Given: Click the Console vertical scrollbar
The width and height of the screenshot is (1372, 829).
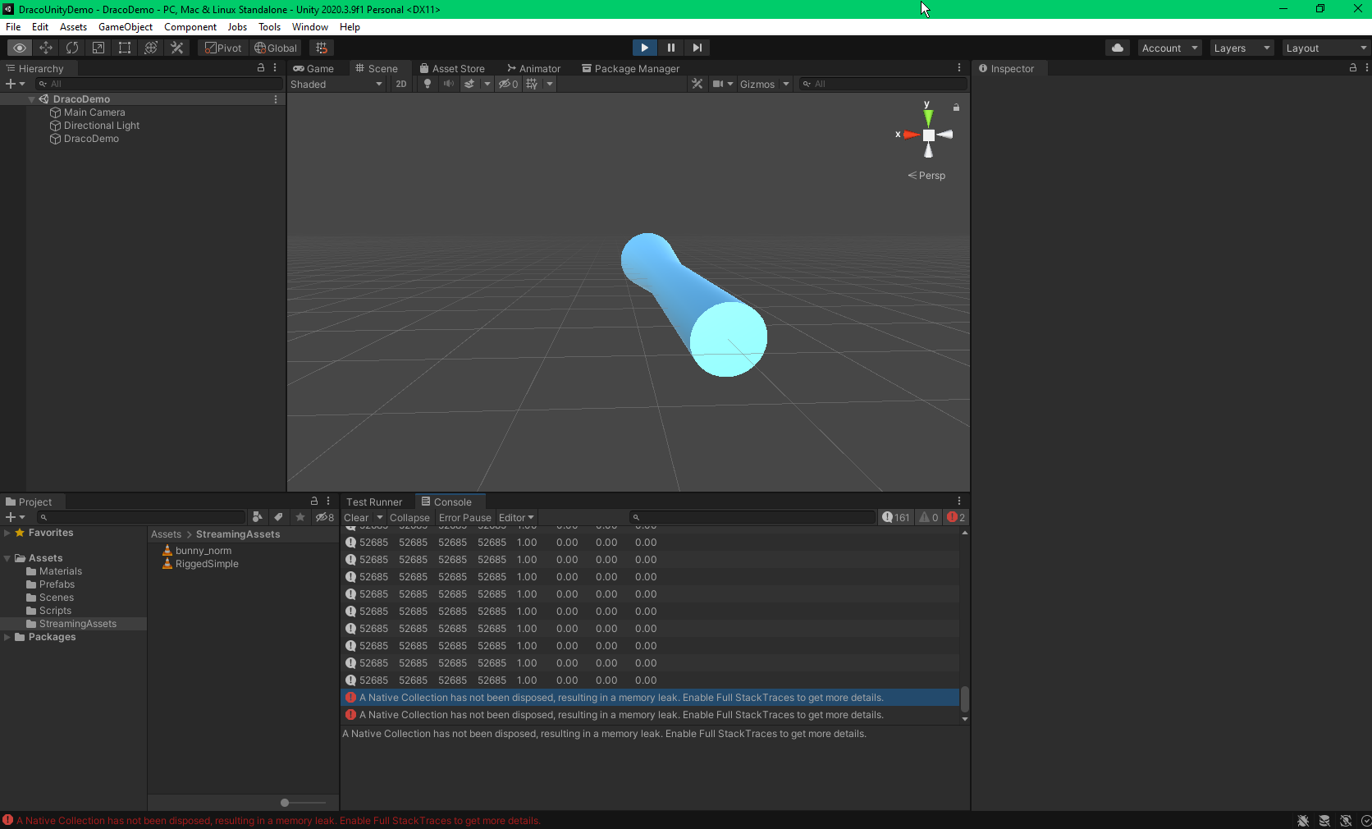Looking at the screenshot, I should (965, 699).
